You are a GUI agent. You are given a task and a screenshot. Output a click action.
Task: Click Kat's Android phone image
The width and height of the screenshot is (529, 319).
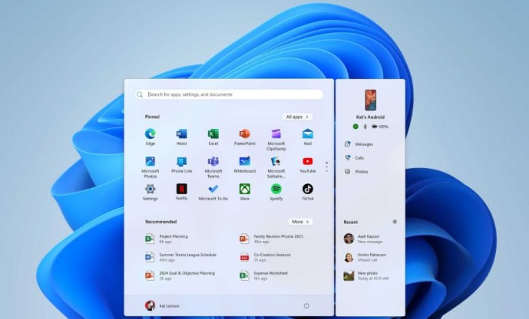(x=370, y=100)
